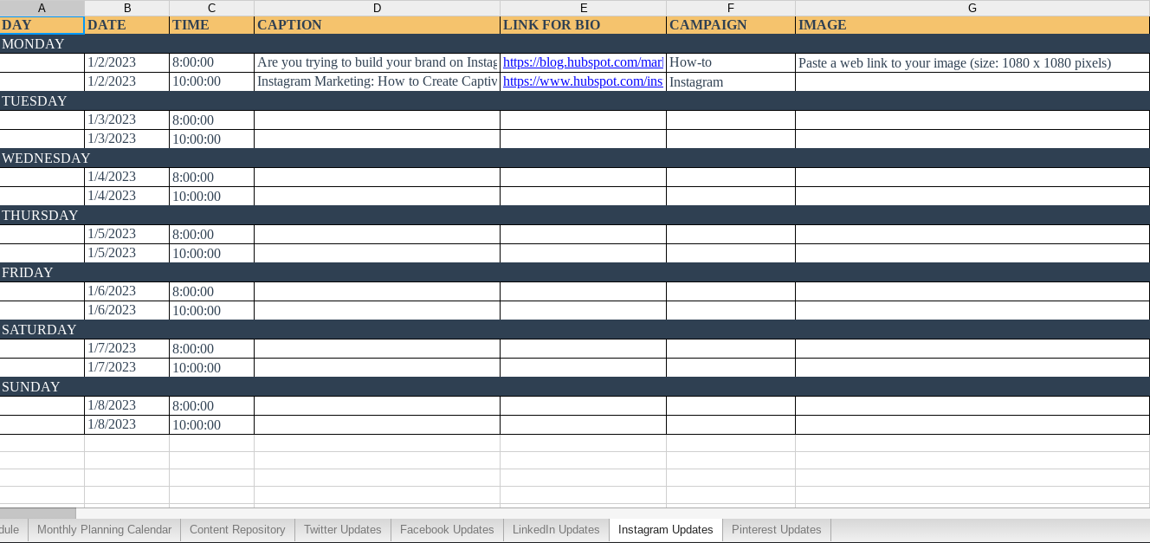1150x543 pixels.
Task: Select the Pinterest Updates tab
Action: (776, 529)
